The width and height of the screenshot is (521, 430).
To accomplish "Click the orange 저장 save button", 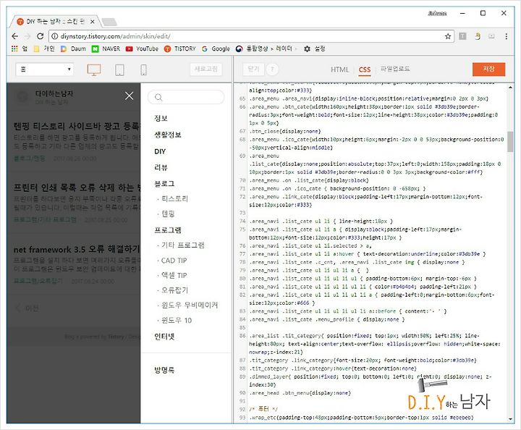I will [488, 69].
